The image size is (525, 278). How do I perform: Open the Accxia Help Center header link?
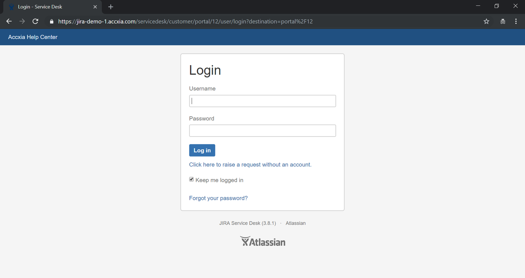click(x=33, y=37)
